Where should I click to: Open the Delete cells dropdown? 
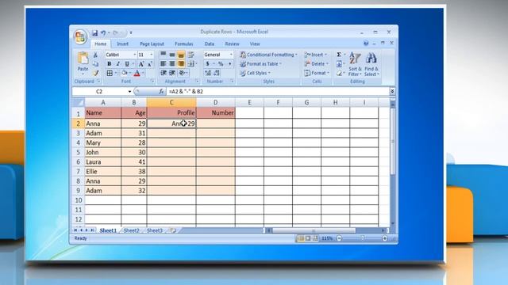(317, 64)
